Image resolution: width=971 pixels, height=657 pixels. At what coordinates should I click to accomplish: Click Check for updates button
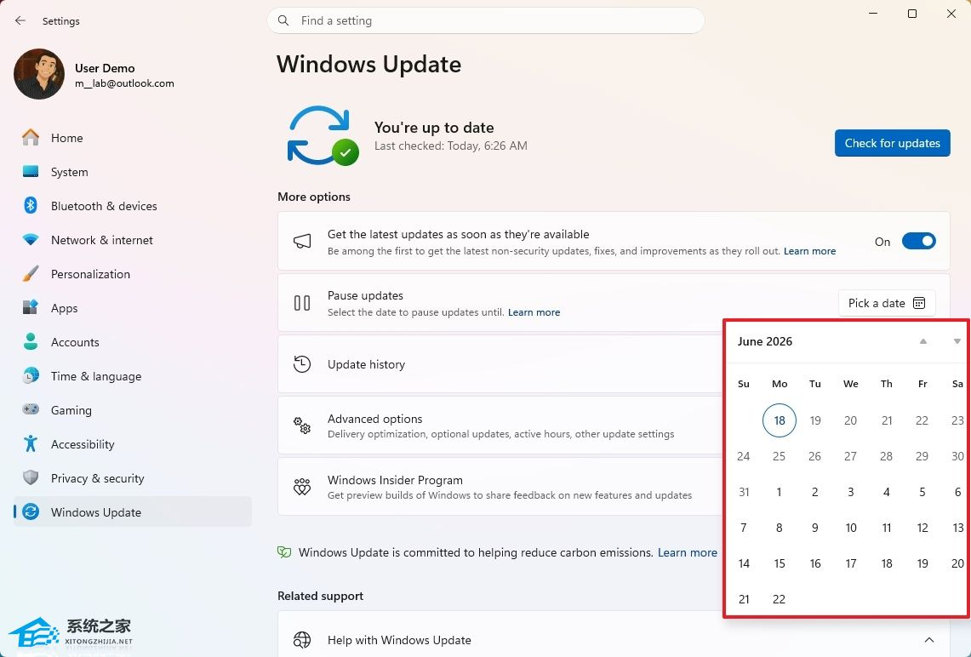point(893,143)
